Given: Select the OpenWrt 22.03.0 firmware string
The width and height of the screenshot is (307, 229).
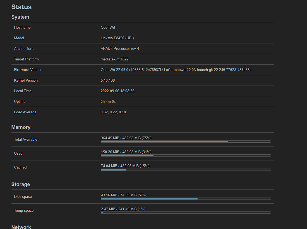Looking at the screenshot, I should click(176, 70).
